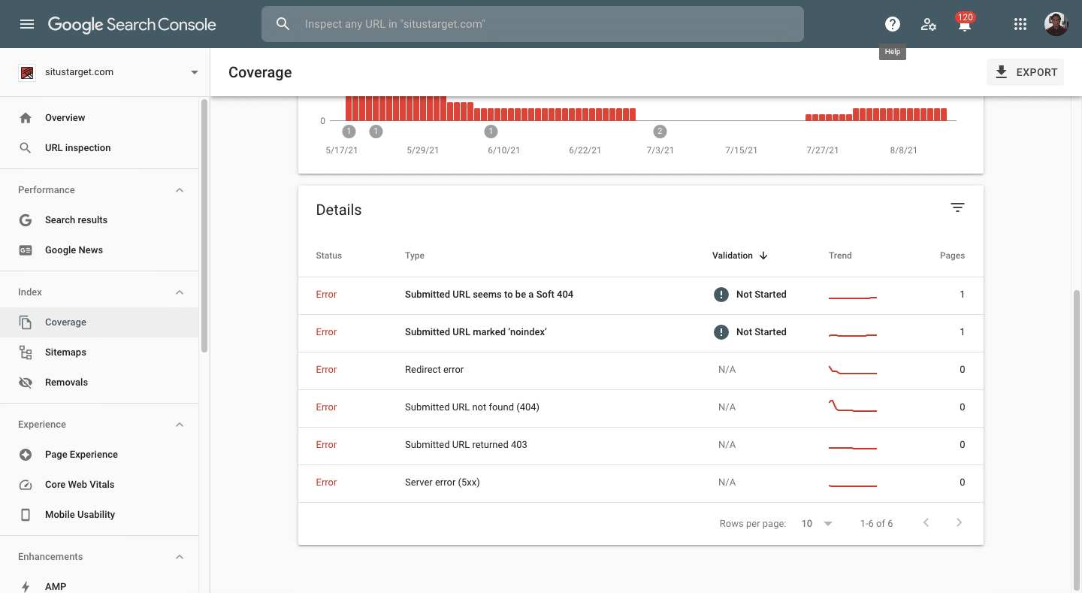Image resolution: width=1082 pixels, height=593 pixels.
Task: Collapse the Enhancements section
Action: [x=180, y=557]
